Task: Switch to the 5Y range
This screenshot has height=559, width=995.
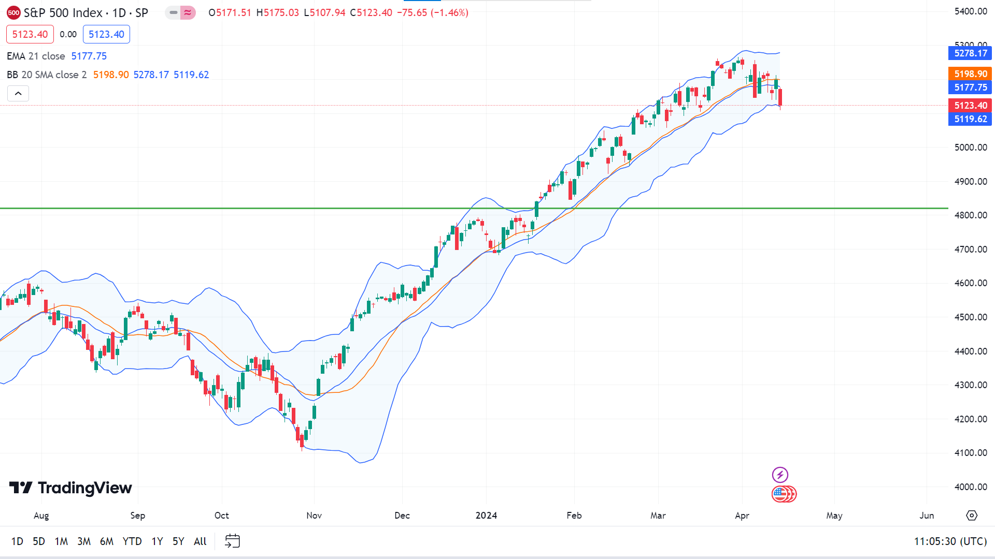Action: (x=178, y=541)
